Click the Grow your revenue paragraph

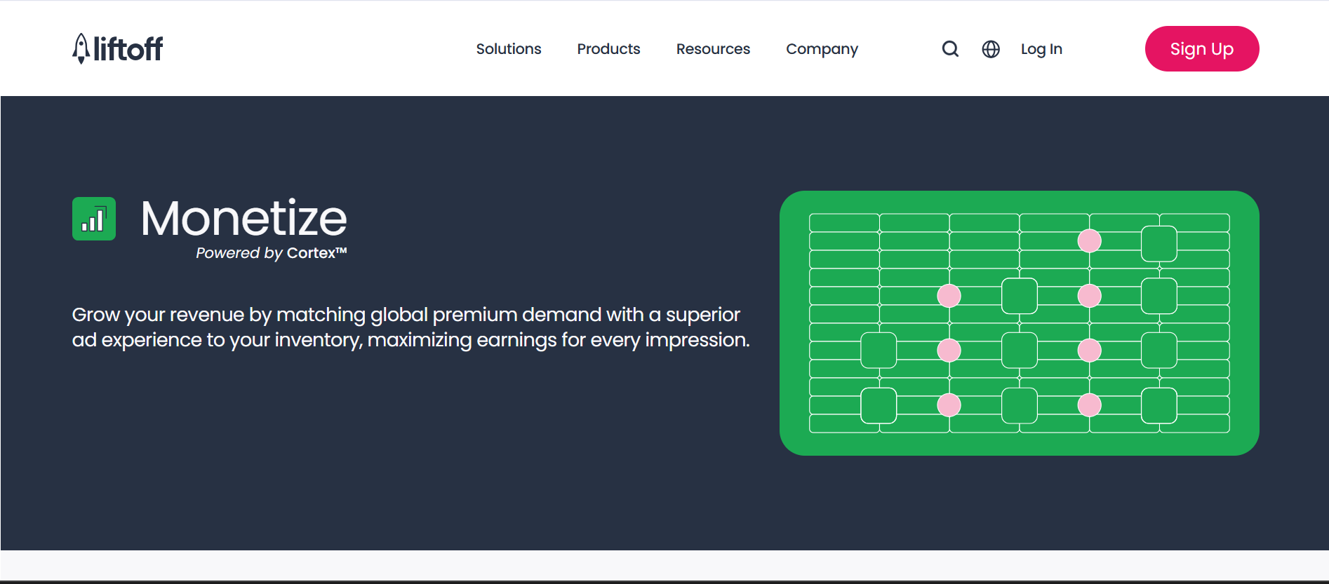[411, 327]
